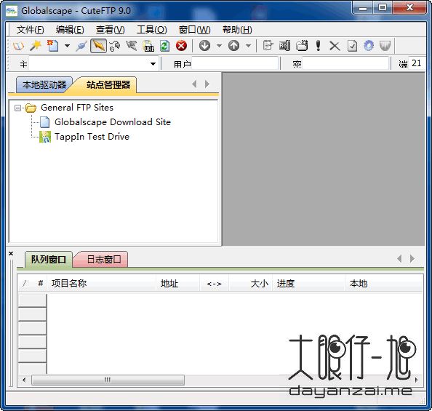This screenshot has width=432, height=411.
Task: Click the Execute exclamation mark icon
Action: click(319, 46)
